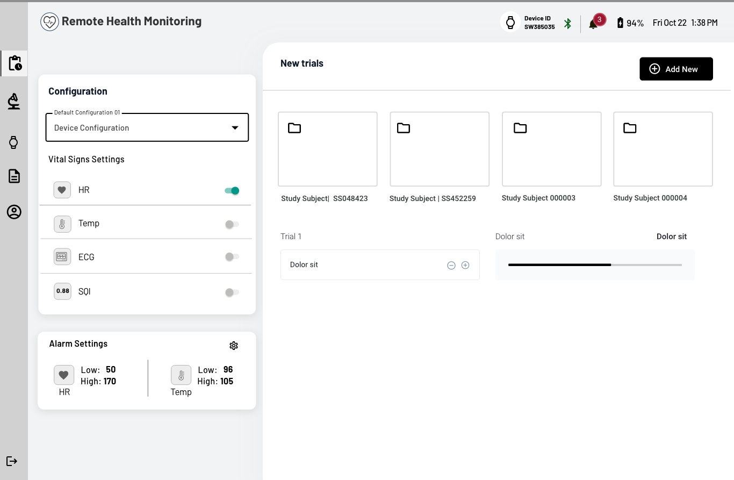Click the 1:38 PM time
Viewport: 734px width, 480px height.
click(x=704, y=23)
